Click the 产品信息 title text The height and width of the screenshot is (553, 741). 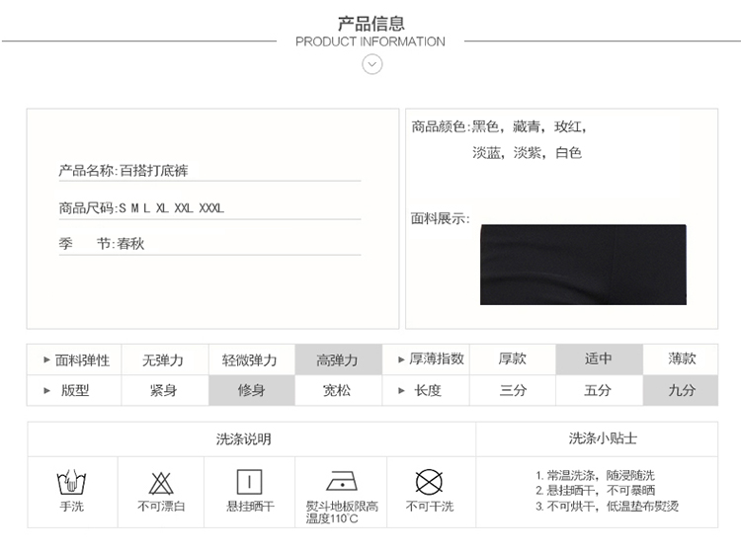click(370, 24)
